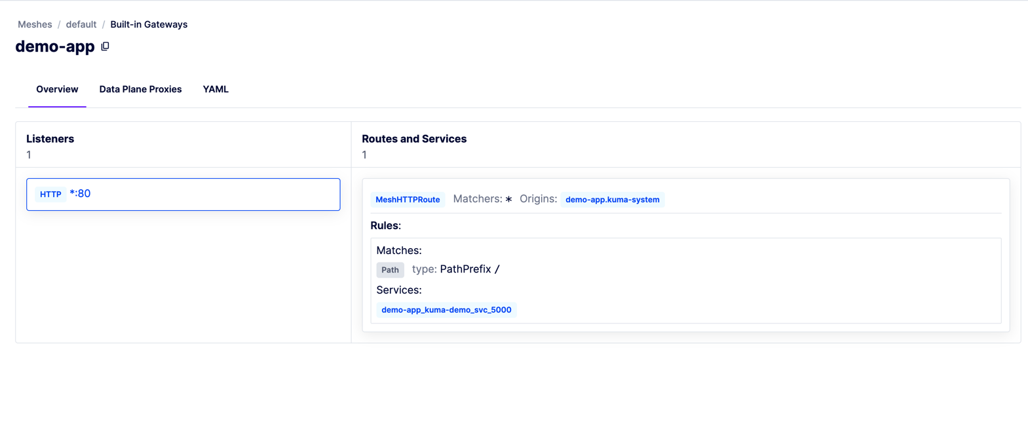
Task: Go to Meshes in the breadcrumb
Action: click(x=35, y=24)
